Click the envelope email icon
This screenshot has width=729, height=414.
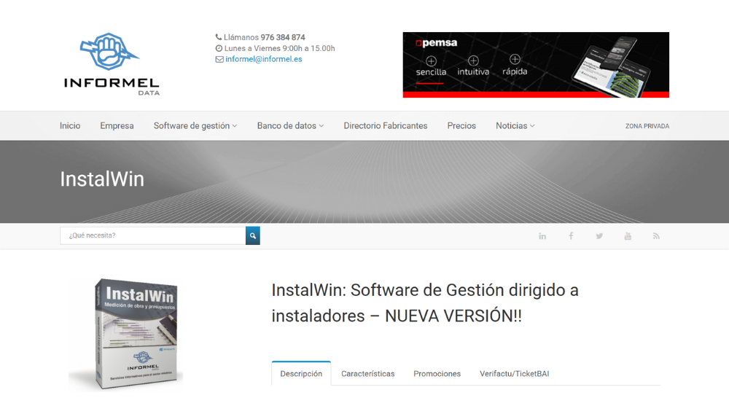point(219,59)
